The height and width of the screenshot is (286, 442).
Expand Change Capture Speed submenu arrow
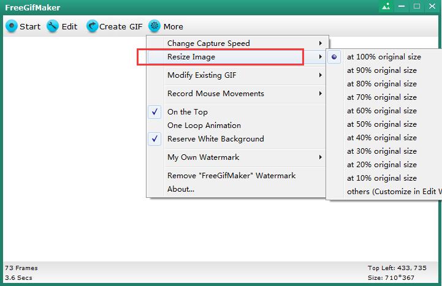coord(321,43)
